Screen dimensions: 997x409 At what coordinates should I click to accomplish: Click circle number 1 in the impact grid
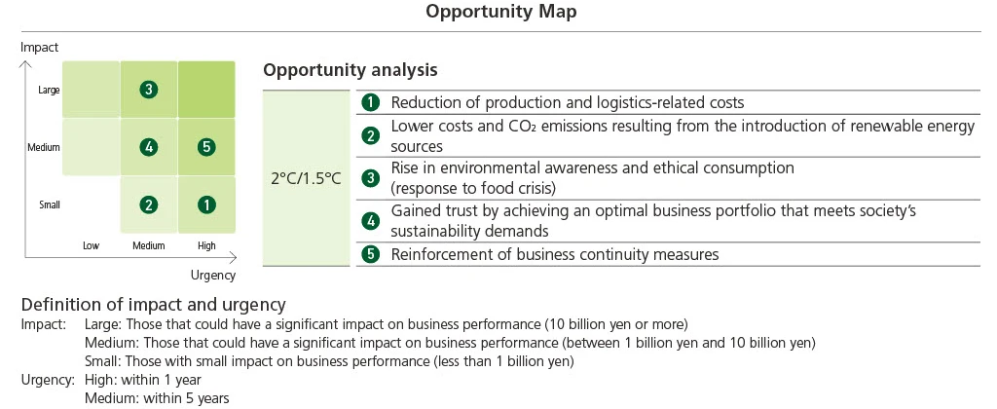pyautogui.click(x=205, y=204)
